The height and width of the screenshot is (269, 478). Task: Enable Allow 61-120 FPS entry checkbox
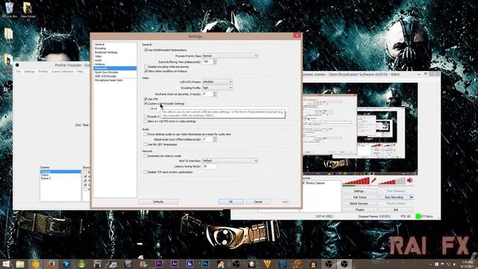146,121
